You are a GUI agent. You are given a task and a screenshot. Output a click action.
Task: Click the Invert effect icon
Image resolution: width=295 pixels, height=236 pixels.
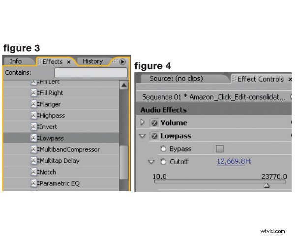pyautogui.click(x=33, y=127)
